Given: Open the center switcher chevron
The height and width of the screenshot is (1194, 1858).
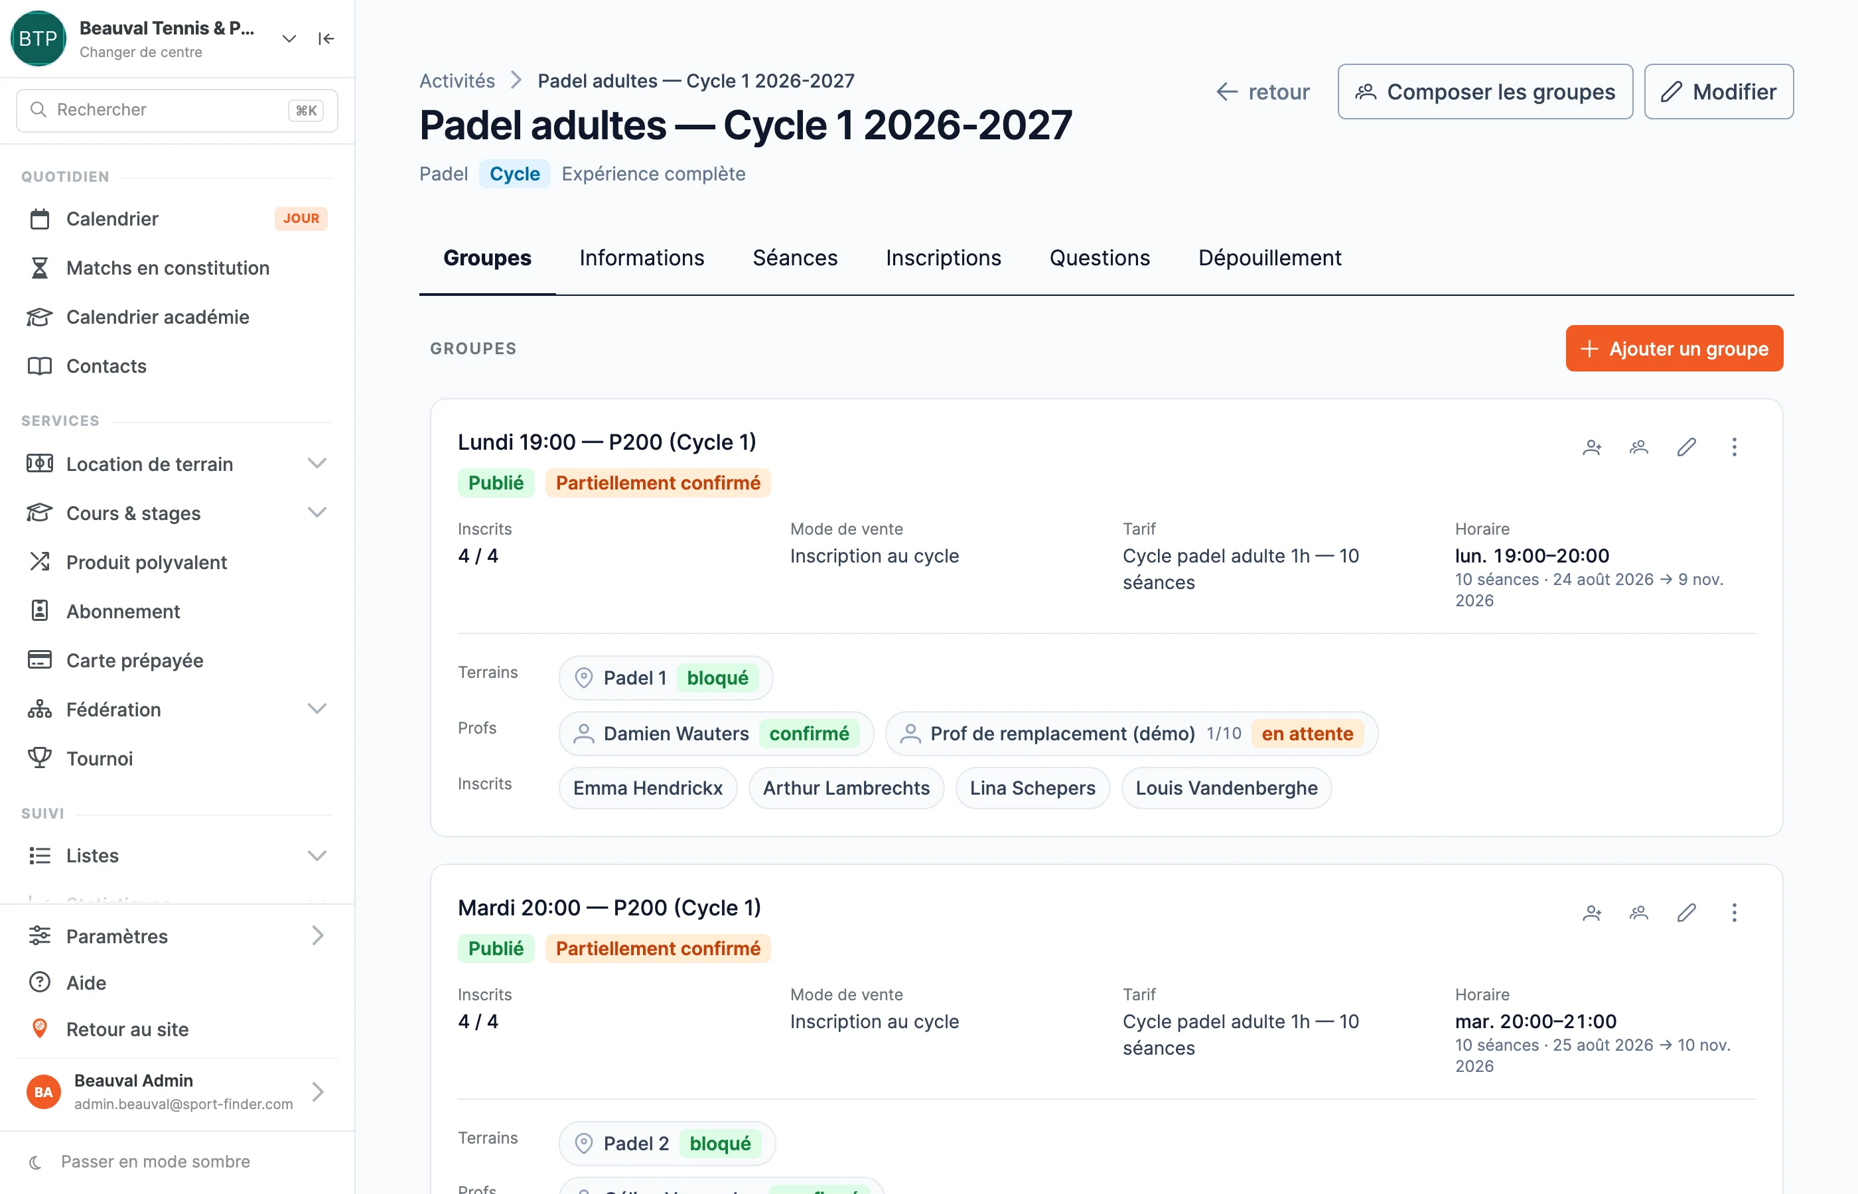Looking at the screenshot, I should [x=289, y=38].
